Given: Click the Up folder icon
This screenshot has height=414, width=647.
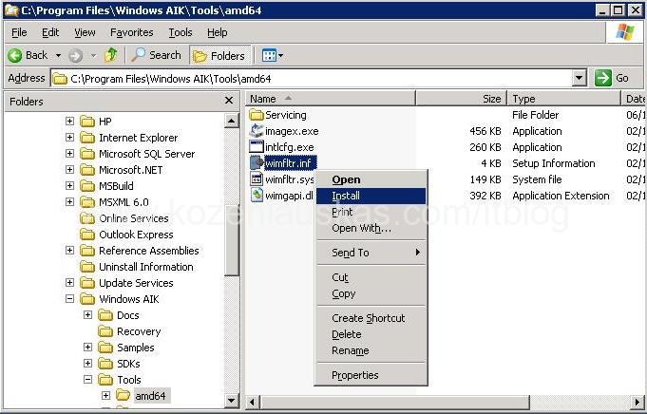Looking at the screenshot, I should (x=110, y=55).
